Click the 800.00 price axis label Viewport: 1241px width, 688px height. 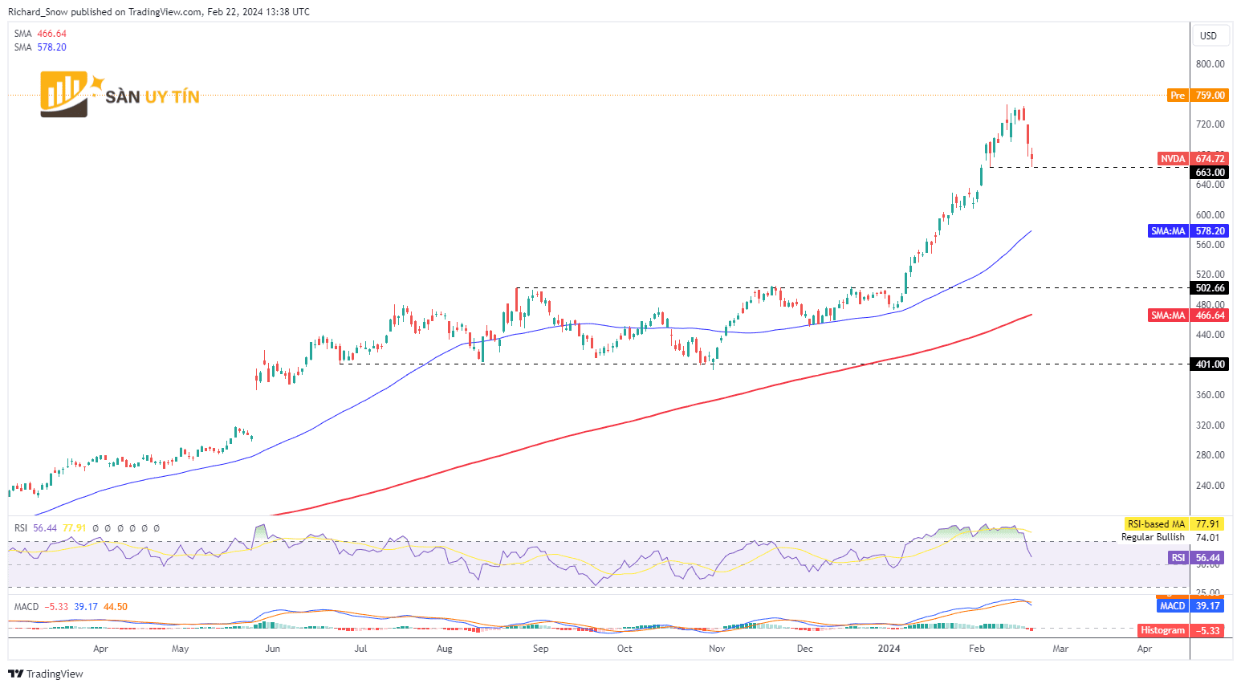coord(1210,64)
